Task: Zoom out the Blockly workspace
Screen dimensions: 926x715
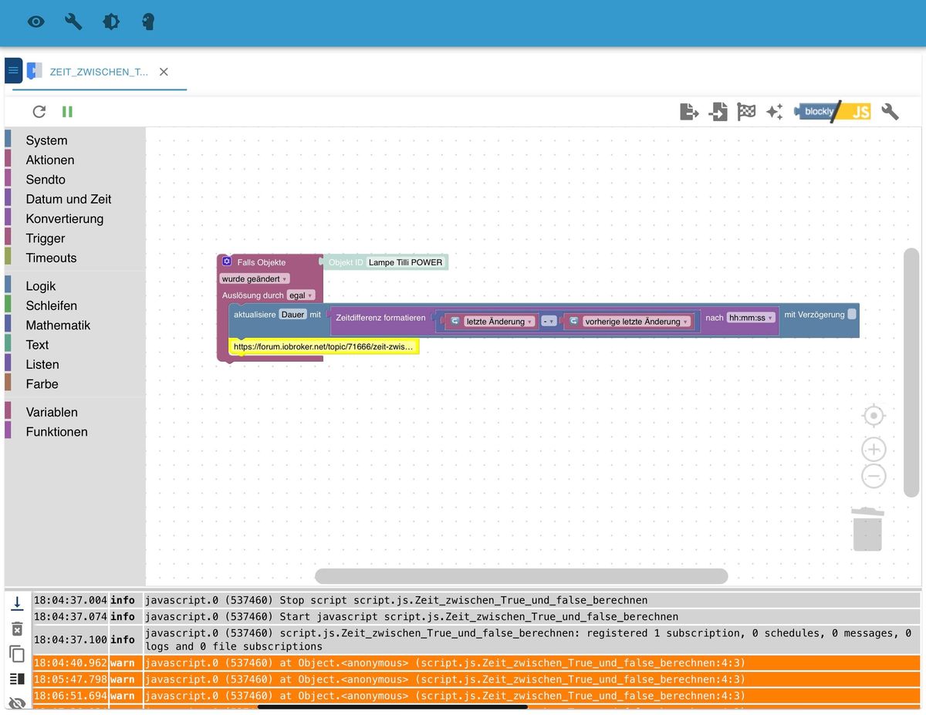Action: 874,477
